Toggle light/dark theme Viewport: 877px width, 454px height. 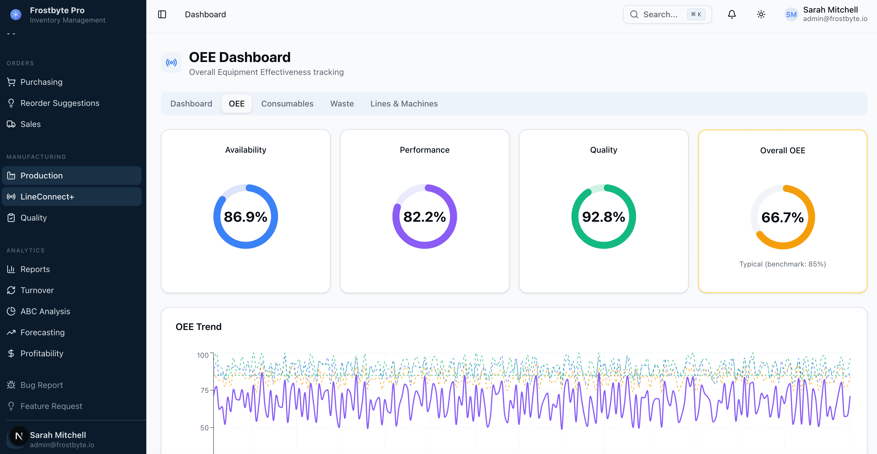pyautogui.click(x=761, y=14)
